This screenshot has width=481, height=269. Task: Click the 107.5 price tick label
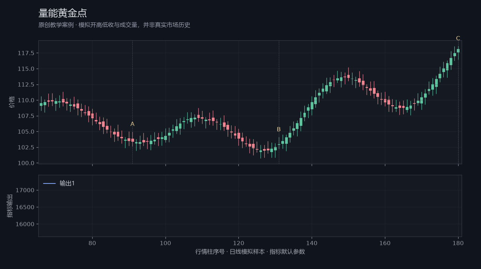tap(26, 116)
